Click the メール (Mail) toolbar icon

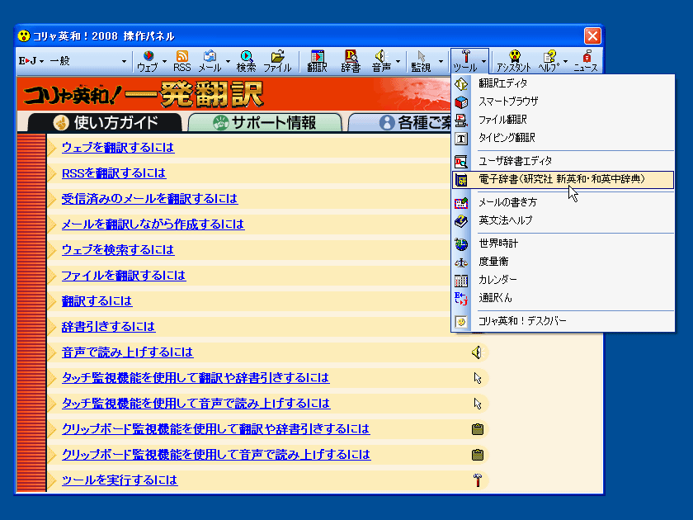point(210,61)
